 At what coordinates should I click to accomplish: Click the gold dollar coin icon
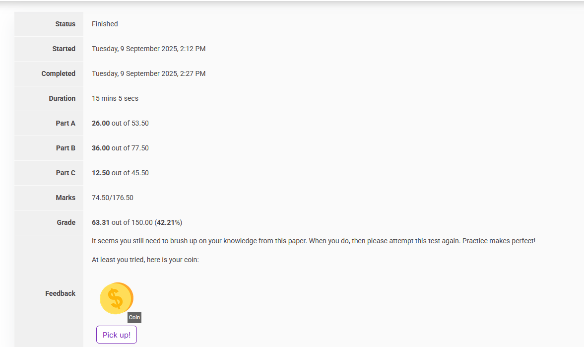(116, 298)
